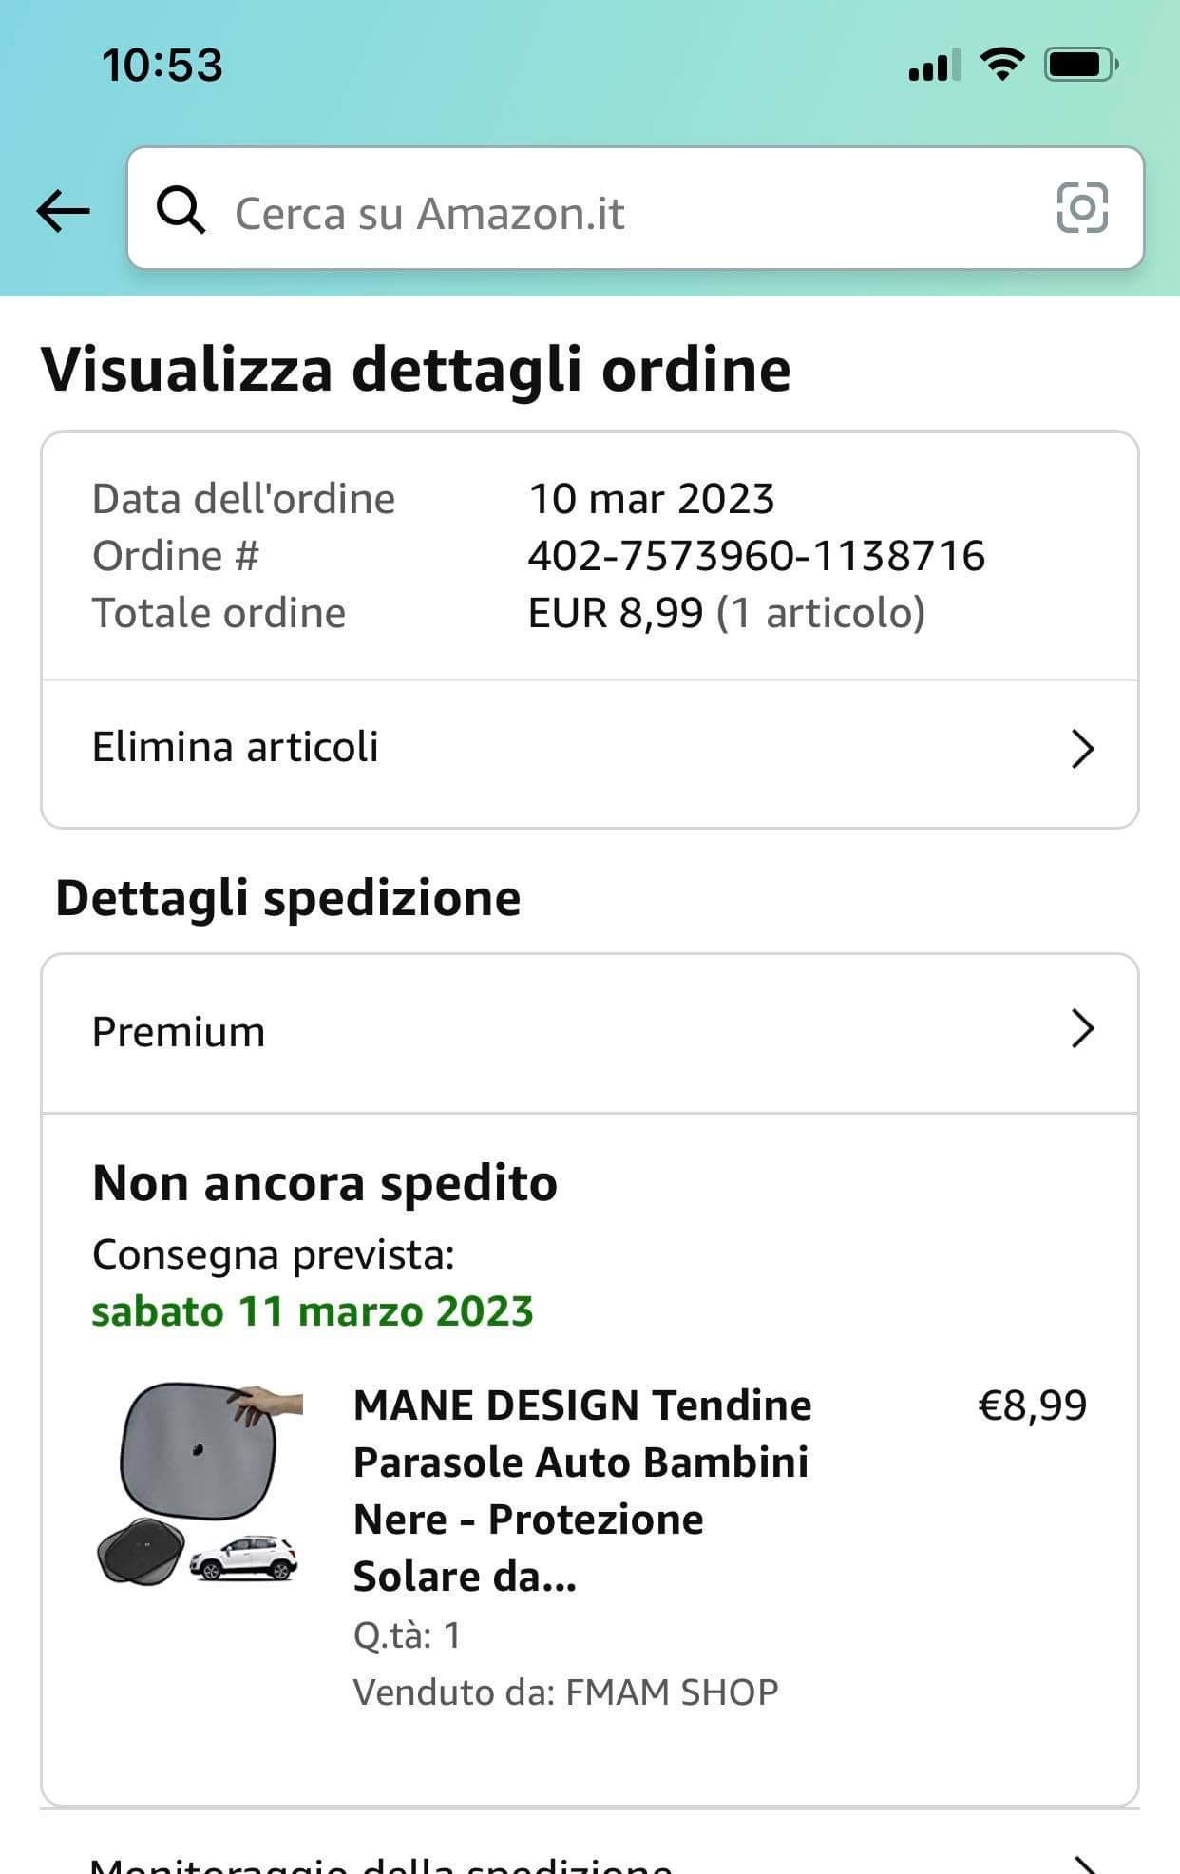Tap the €8,99 item price
The height and width of the screenshot is (1874, 1180).
pos(1032,1405)
